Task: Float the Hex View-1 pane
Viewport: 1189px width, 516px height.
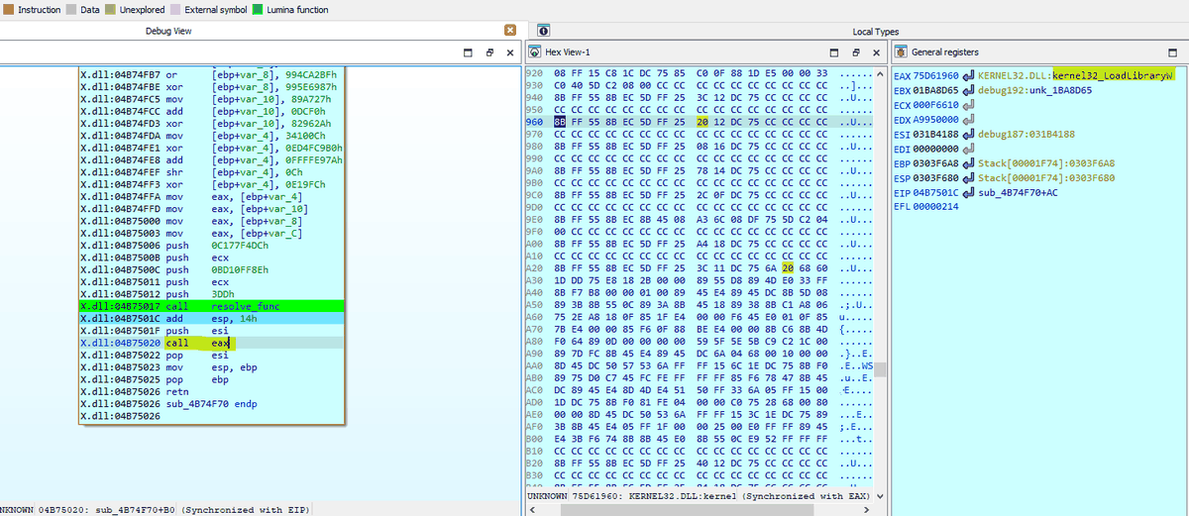Action: 857,52
